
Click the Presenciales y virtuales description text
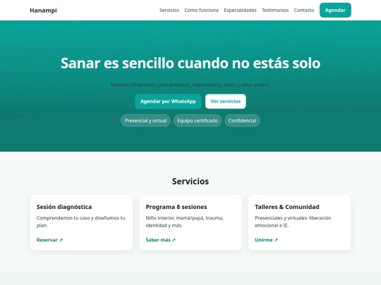[x=293, y=222]
